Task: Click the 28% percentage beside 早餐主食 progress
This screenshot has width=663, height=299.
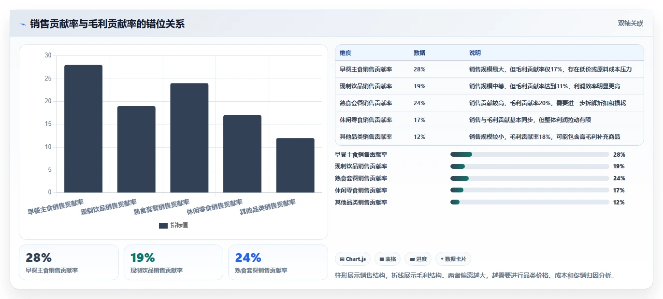Action: click(619, 155)
